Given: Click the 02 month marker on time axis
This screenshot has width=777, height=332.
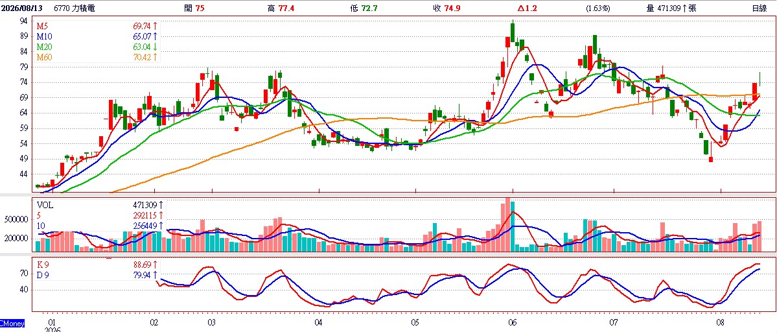Looking at the screenshot, I should point(154,322).
